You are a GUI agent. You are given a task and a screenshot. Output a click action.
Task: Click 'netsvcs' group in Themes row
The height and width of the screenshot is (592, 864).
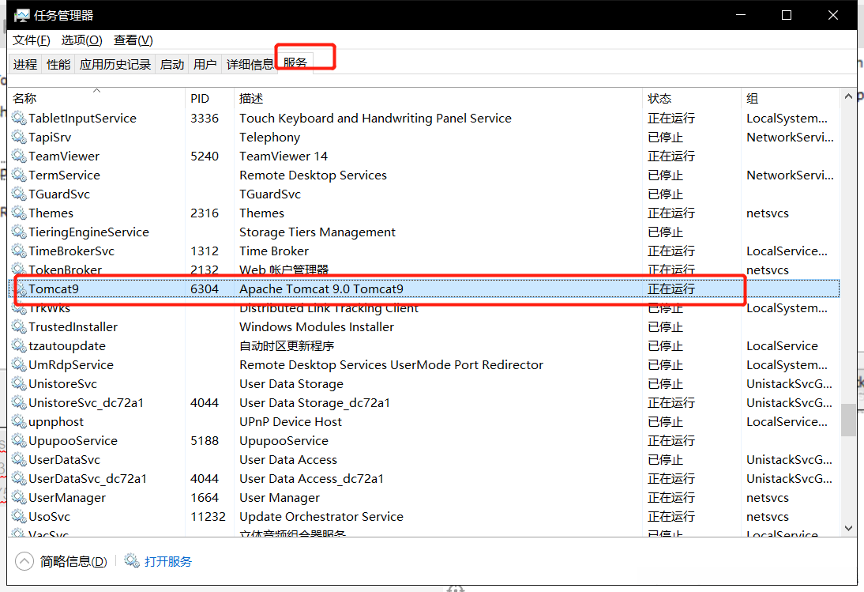point(768,213)
